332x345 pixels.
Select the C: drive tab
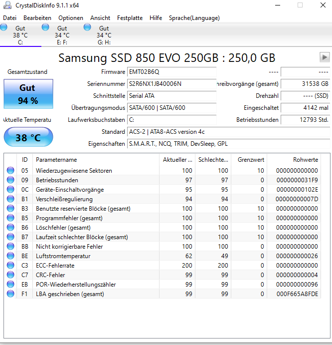coord(20,35)
